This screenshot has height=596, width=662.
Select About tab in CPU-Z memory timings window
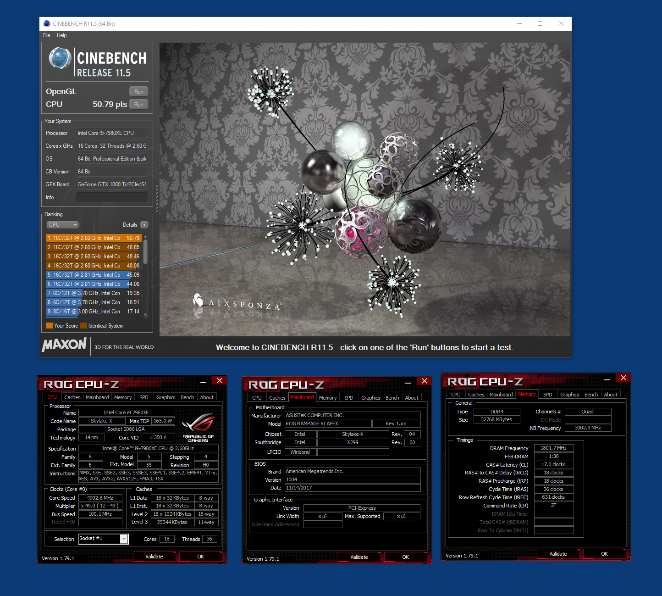click(x=611, y=395)
